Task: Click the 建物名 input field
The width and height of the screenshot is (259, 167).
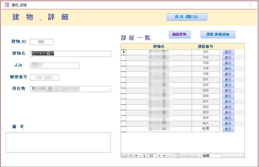Action: click(x=70, y=54)
